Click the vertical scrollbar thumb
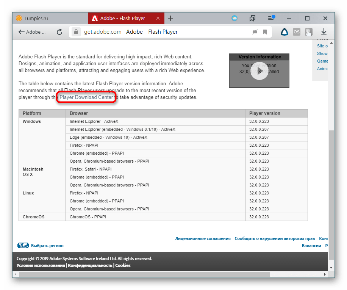 pyautogui.click(x=331, y=195)
